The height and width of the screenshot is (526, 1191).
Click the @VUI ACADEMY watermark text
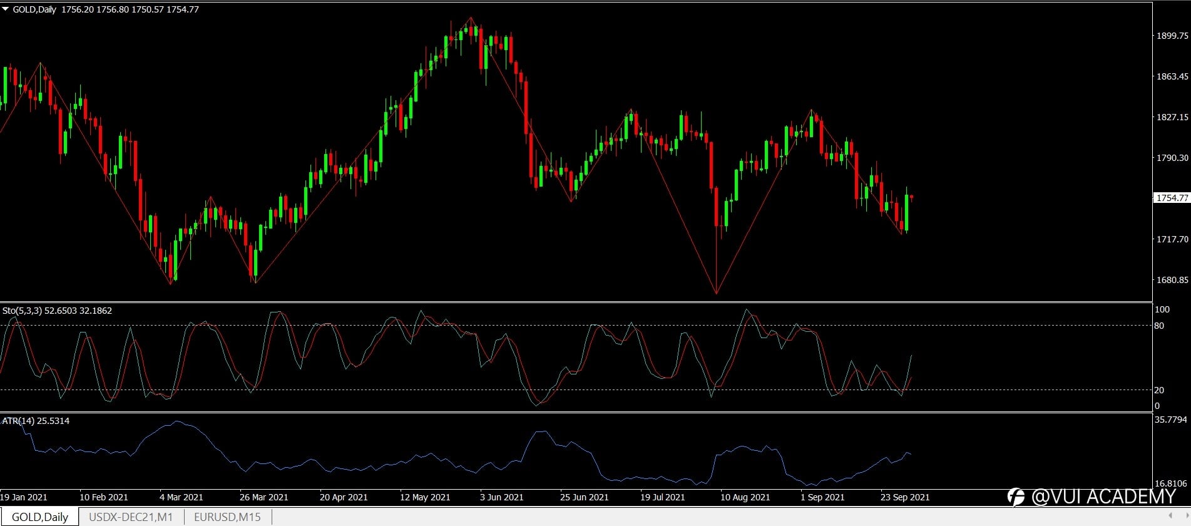[x=1104, y=497]
